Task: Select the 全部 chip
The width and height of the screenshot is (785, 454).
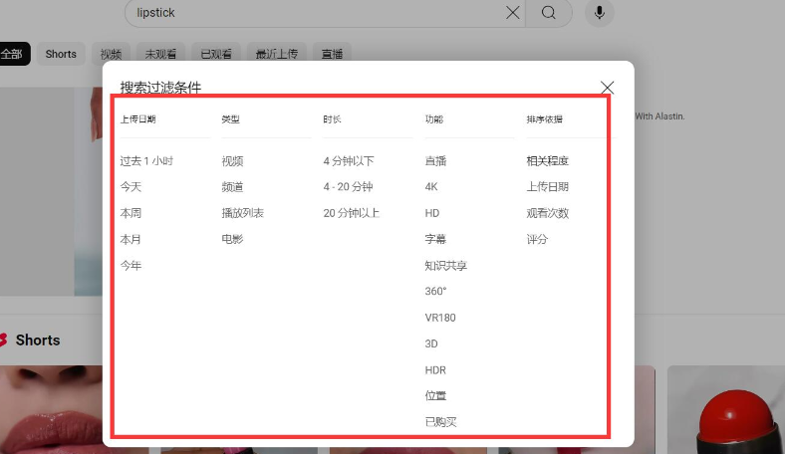Action: 12,54
